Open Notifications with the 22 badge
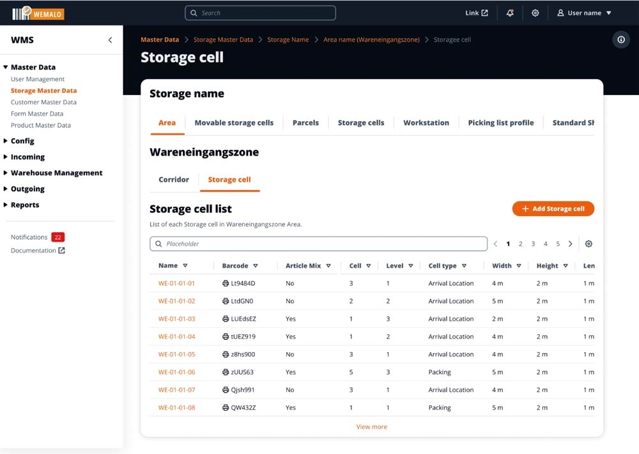This screenshot has width=639, height=454. 38,237
